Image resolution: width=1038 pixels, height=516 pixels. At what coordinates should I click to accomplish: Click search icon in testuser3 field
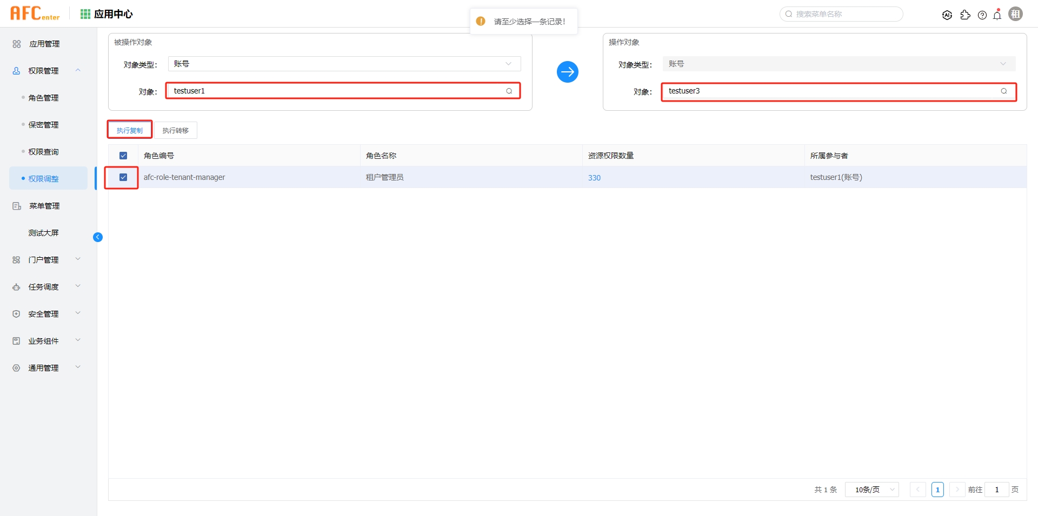1004,91
